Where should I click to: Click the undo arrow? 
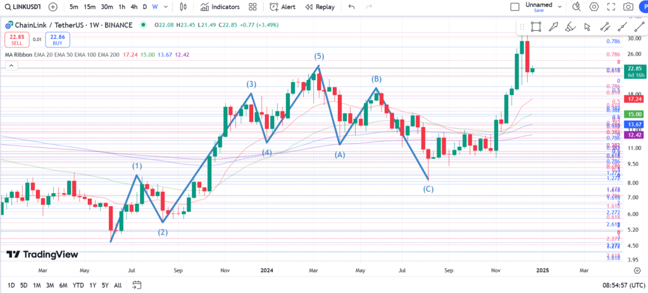tap(352, 7)
